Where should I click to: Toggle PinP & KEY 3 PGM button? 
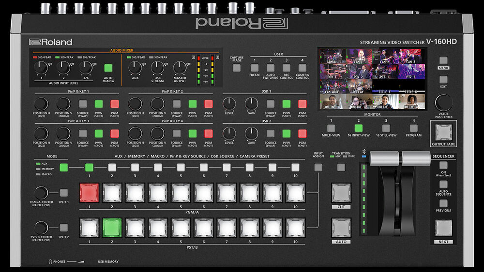tap(115, 133)
